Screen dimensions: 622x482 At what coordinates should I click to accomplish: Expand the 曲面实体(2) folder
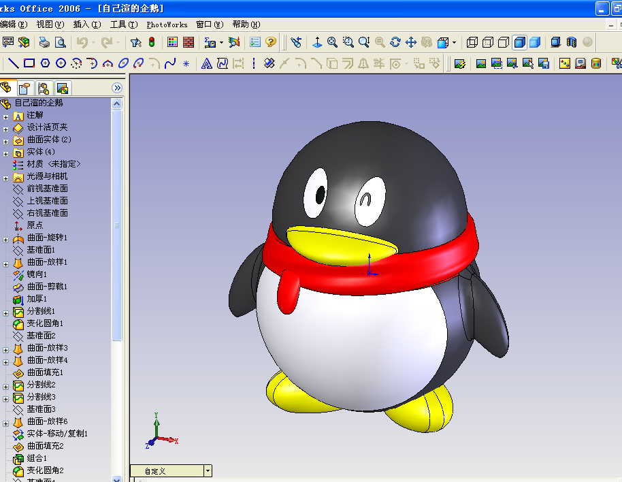(5, 141)
